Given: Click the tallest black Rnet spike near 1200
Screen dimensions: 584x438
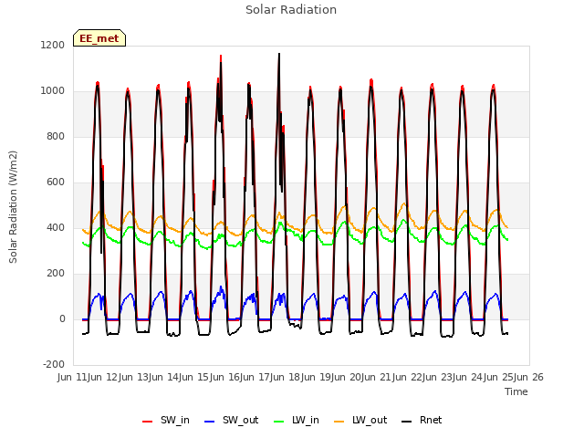Looking at the screenshot, I should [279, 55].
